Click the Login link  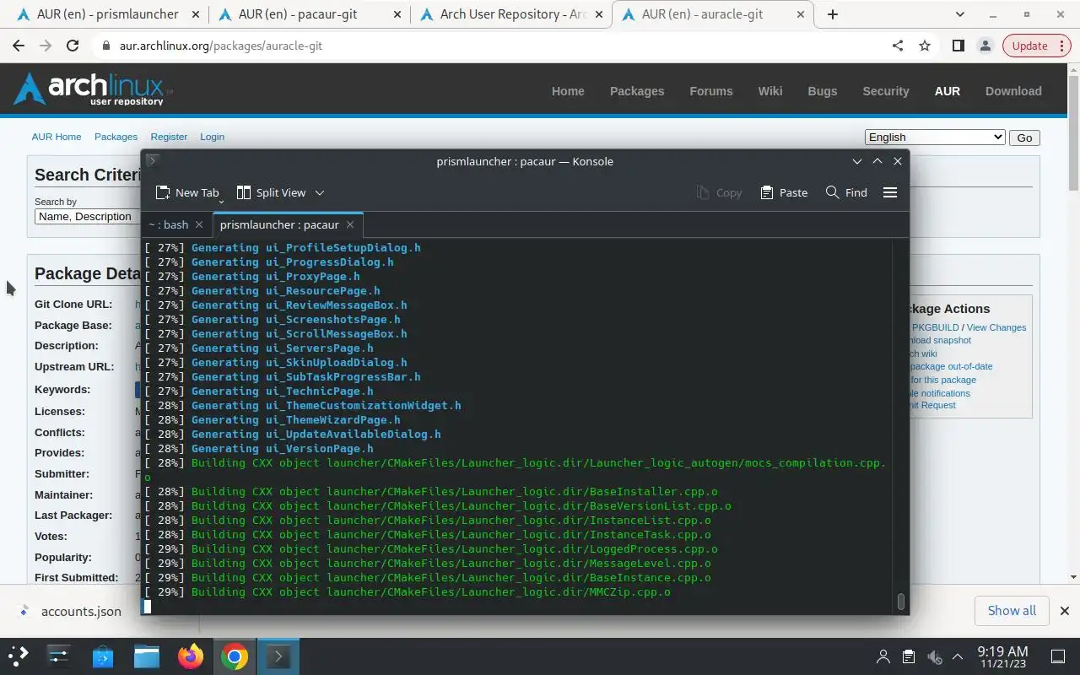point(212,137)
